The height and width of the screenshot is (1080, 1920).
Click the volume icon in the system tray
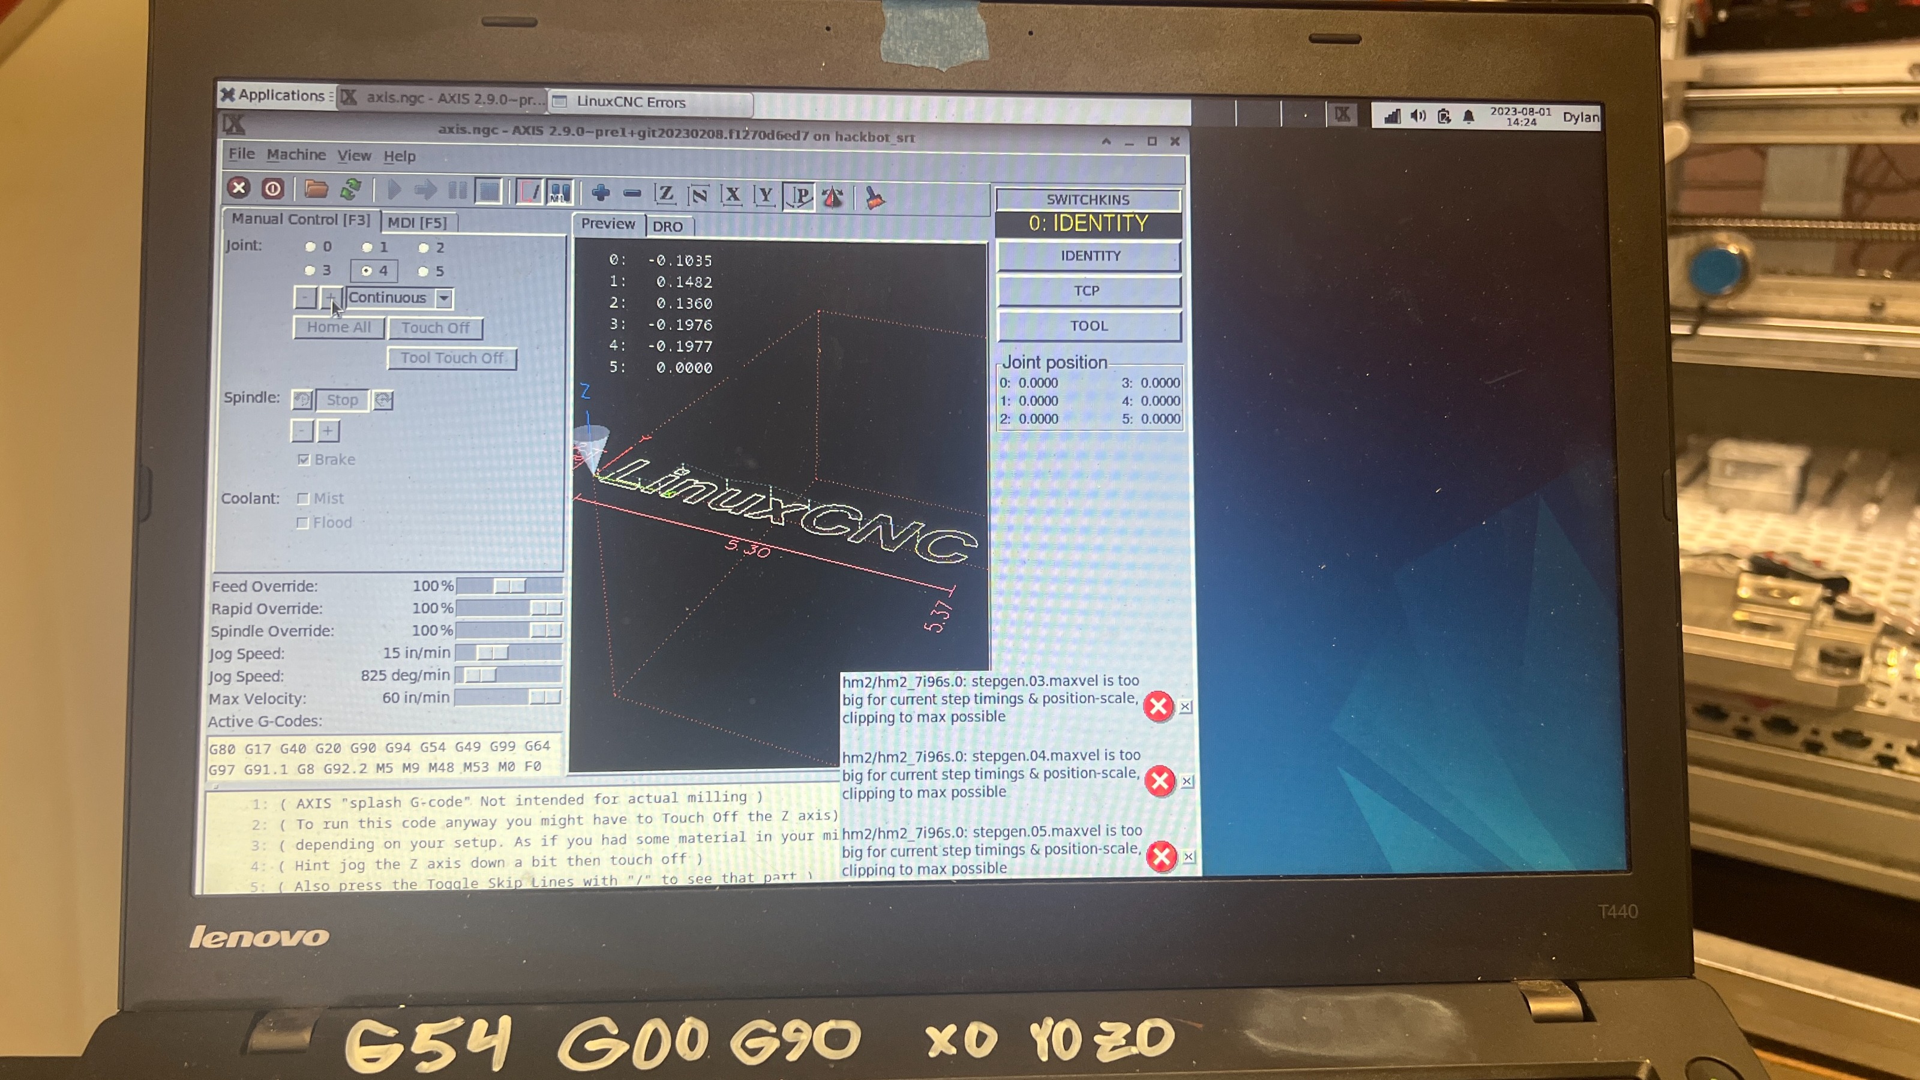(1418, 116)
